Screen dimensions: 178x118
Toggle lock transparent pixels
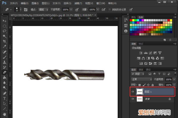(140, 85)
